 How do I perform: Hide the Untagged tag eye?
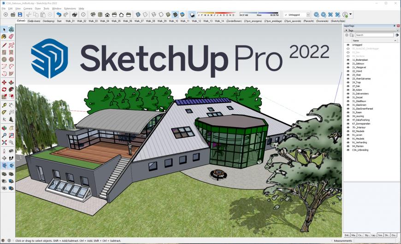pos(348,45)
